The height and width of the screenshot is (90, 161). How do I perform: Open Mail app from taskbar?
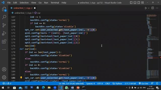pyautogui.click(x=20, y=88)
